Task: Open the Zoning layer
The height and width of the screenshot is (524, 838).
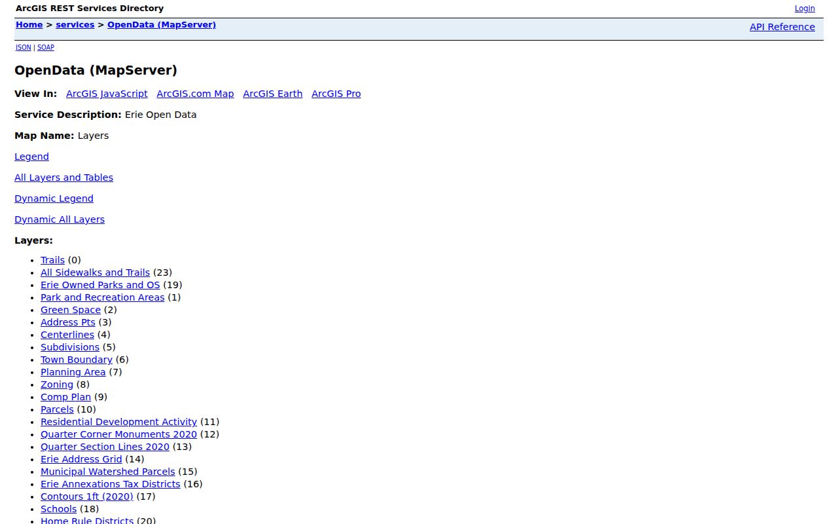Action: click(57, 384)
